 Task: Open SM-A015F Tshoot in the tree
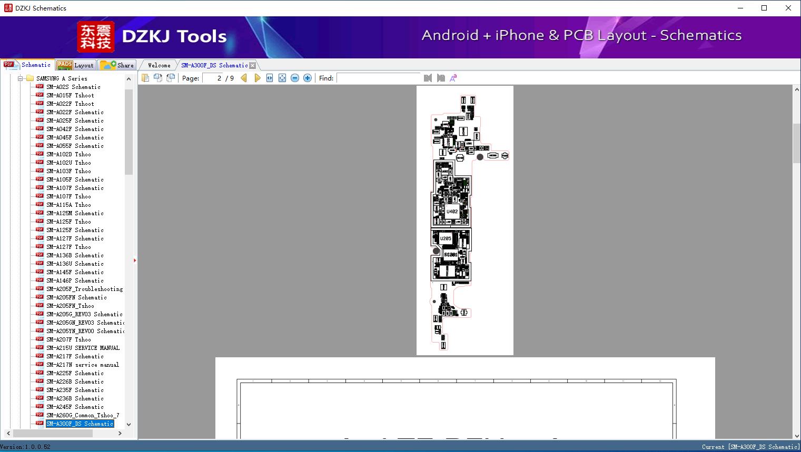click(x=70, y=95)
